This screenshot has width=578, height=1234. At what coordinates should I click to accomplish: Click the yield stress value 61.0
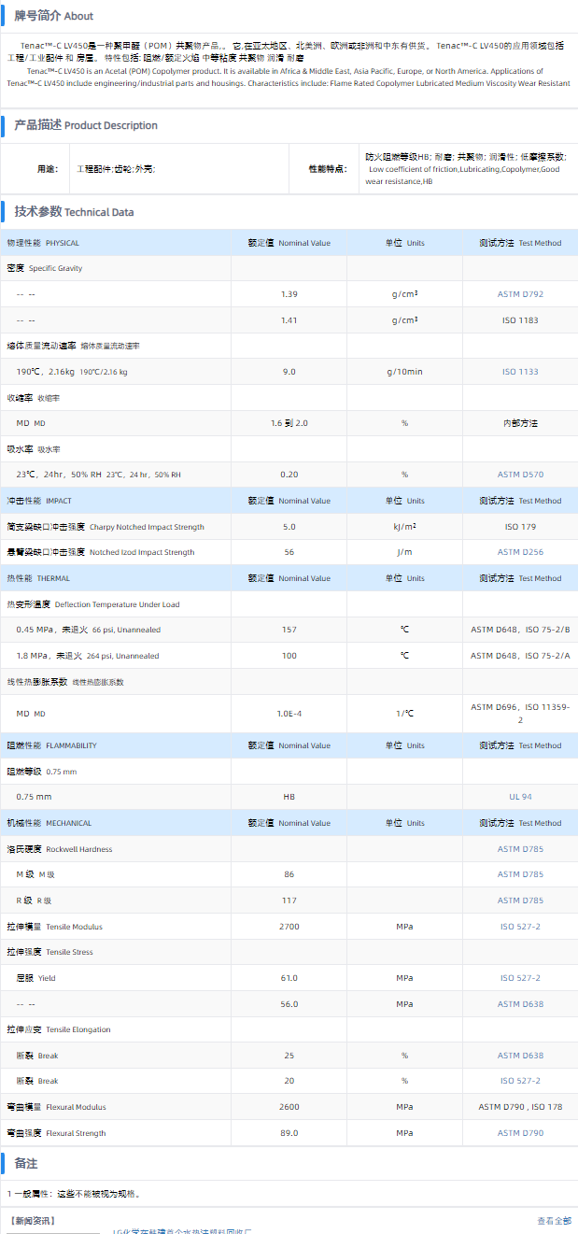pyautogui.click(x=289, y=978)
